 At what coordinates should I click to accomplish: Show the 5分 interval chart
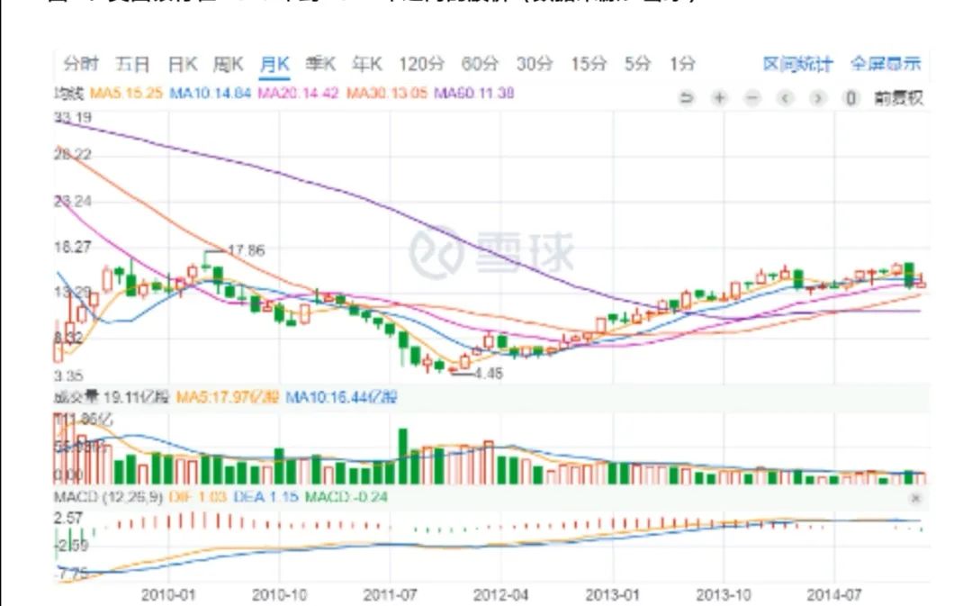coord(637,64)
